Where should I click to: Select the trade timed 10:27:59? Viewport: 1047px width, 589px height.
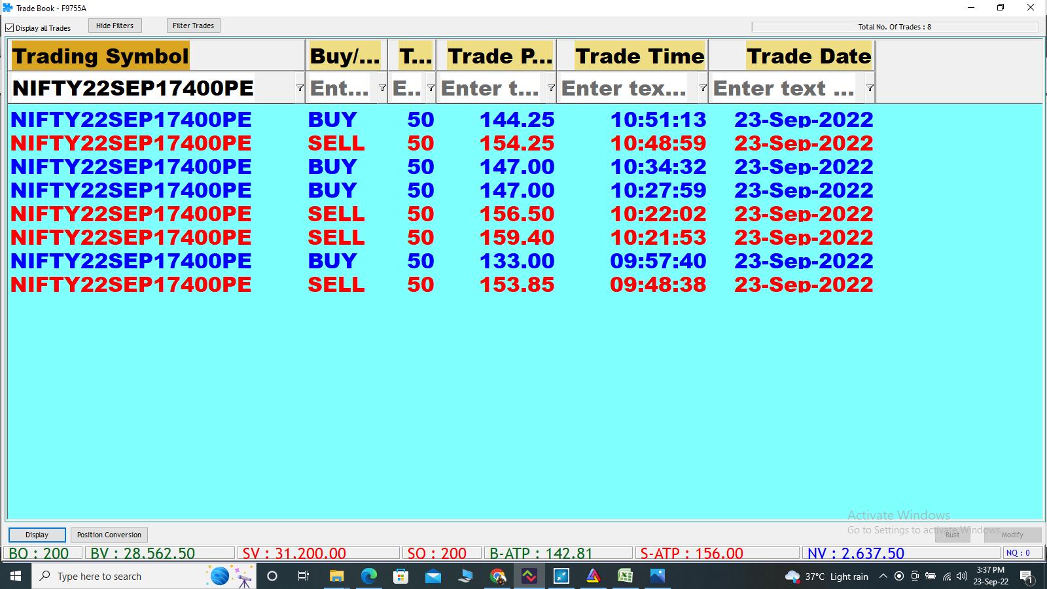point(442,190)
